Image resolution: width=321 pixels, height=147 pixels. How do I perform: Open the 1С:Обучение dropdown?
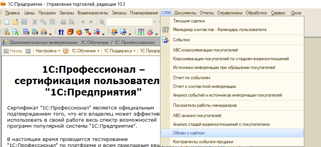tap(85, 51)
